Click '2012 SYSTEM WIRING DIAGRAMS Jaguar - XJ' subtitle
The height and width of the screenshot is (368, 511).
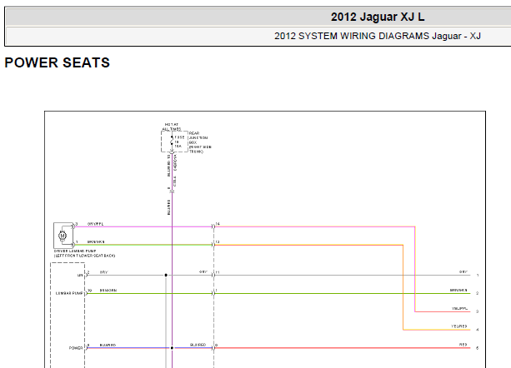(378, 36)
